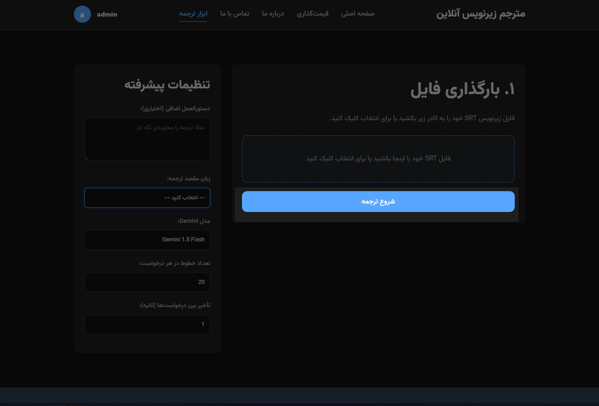The height and width of the screenshot is (406, 599).
Task: Open the "قیمت‌گذاری" pricing page
Action: [x=313, y=14]
